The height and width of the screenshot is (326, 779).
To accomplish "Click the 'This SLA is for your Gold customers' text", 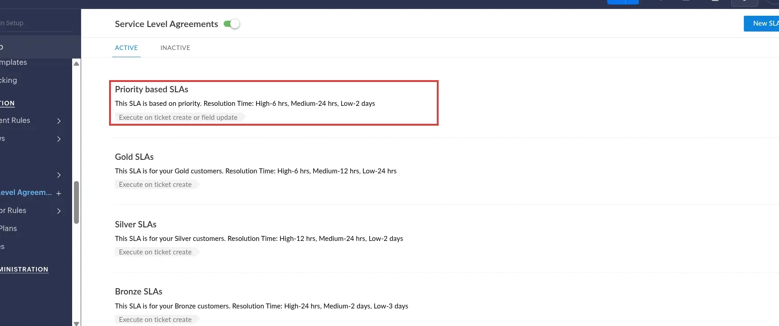I will tap(256, 171).
